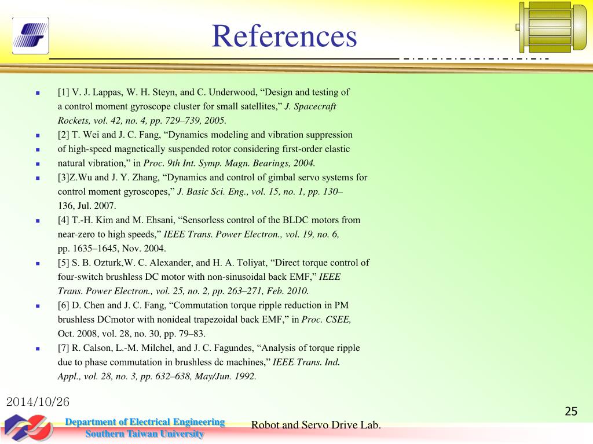Image resolution: width=593 pixels, height=444 pixels.
Task: Click 'Robot and Servo Drive Lab.' footer text
Action: (x=316, y=425)
